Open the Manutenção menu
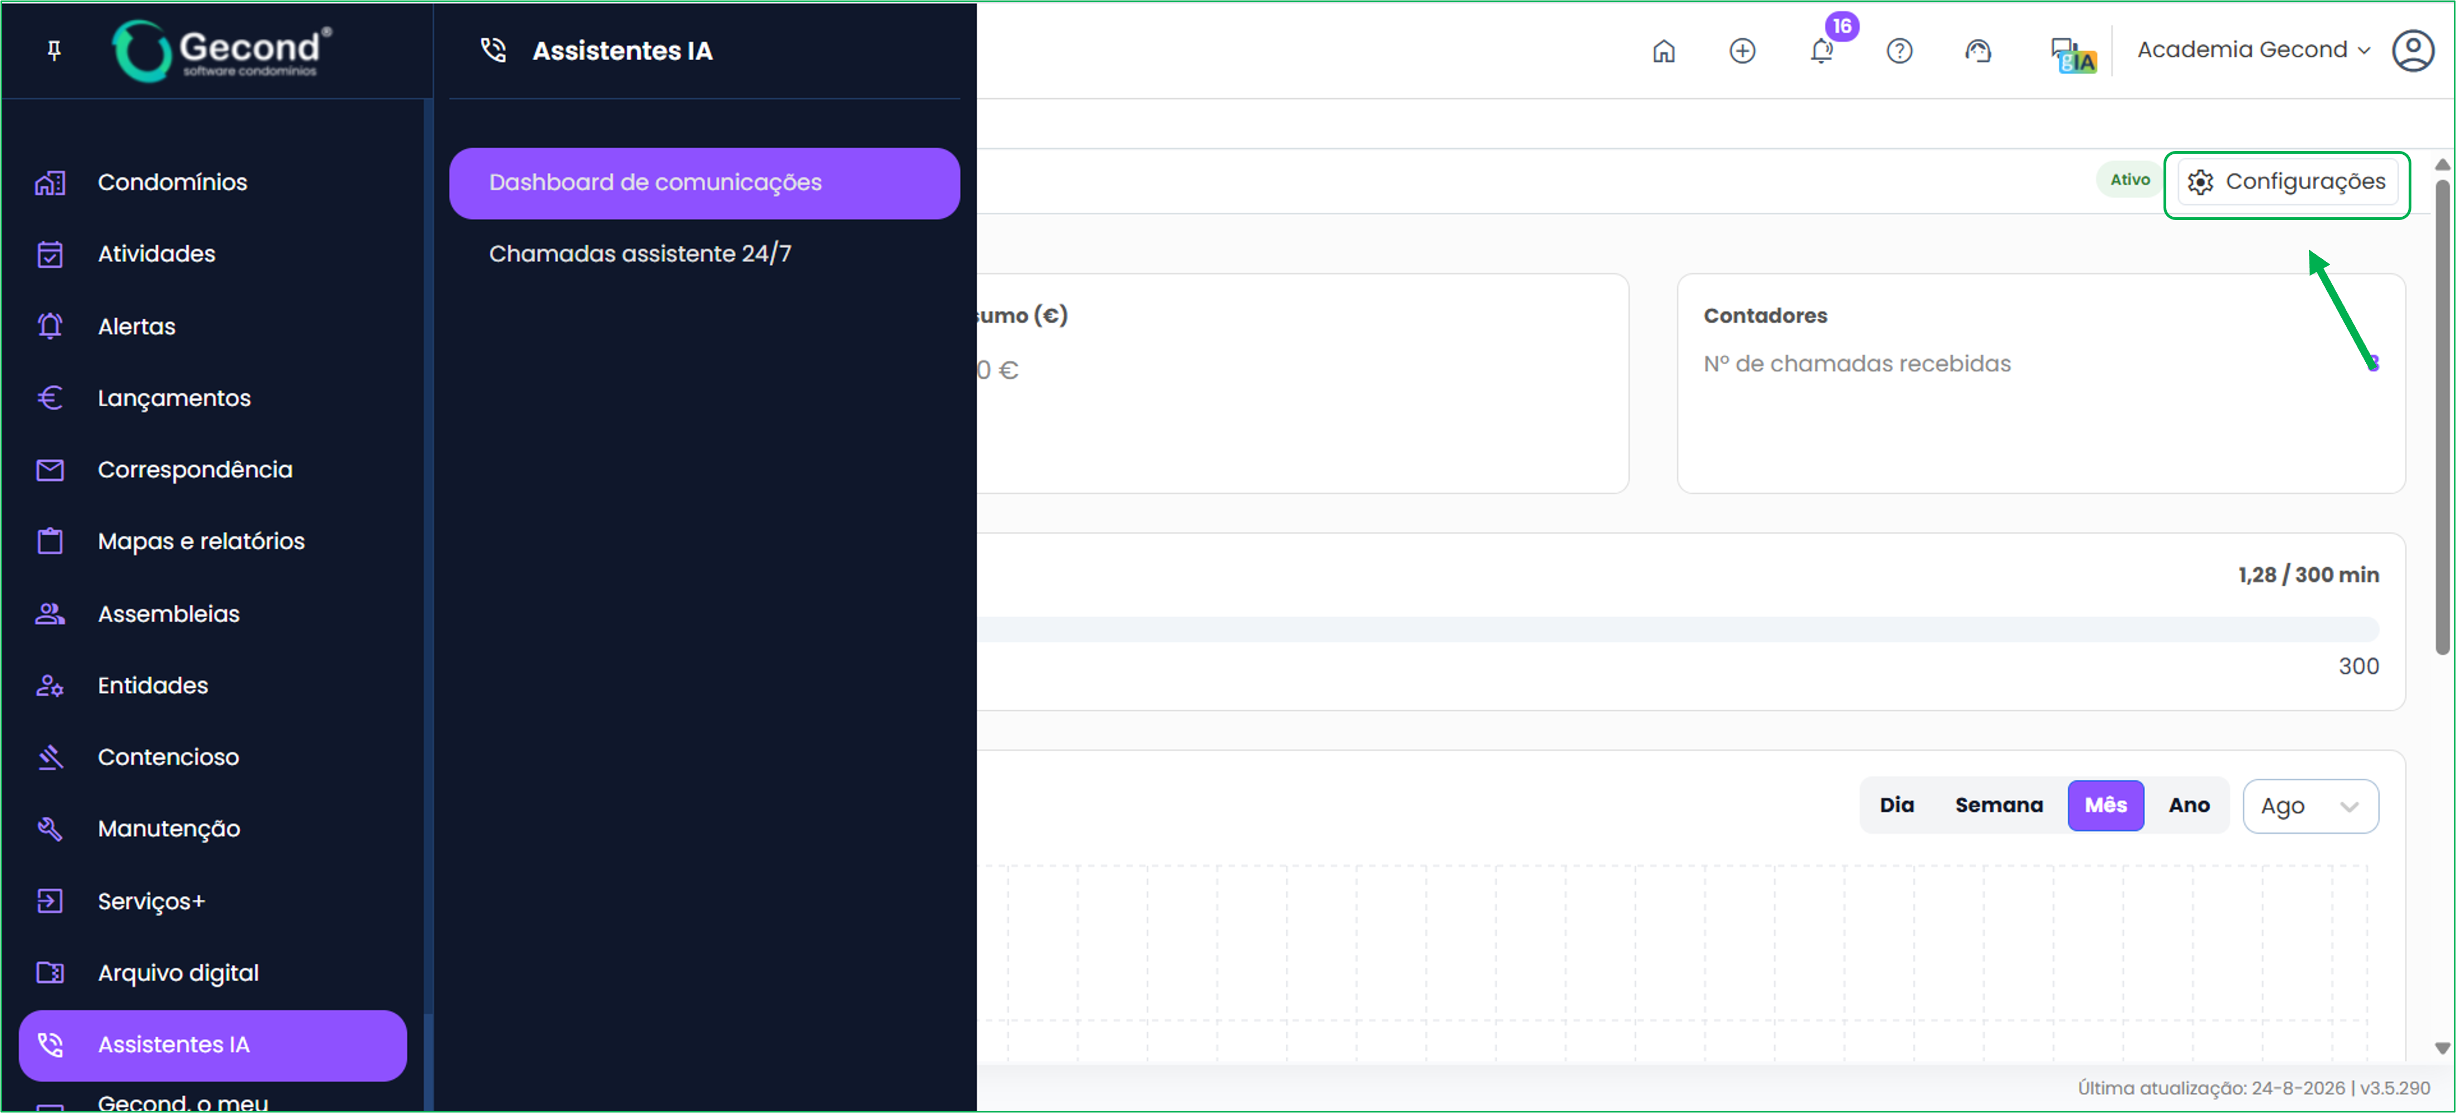Viewport: 2456px width, 1113px height. 213,829
